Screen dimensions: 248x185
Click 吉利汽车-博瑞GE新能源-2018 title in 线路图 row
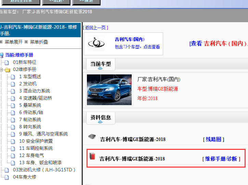(133, 139)
